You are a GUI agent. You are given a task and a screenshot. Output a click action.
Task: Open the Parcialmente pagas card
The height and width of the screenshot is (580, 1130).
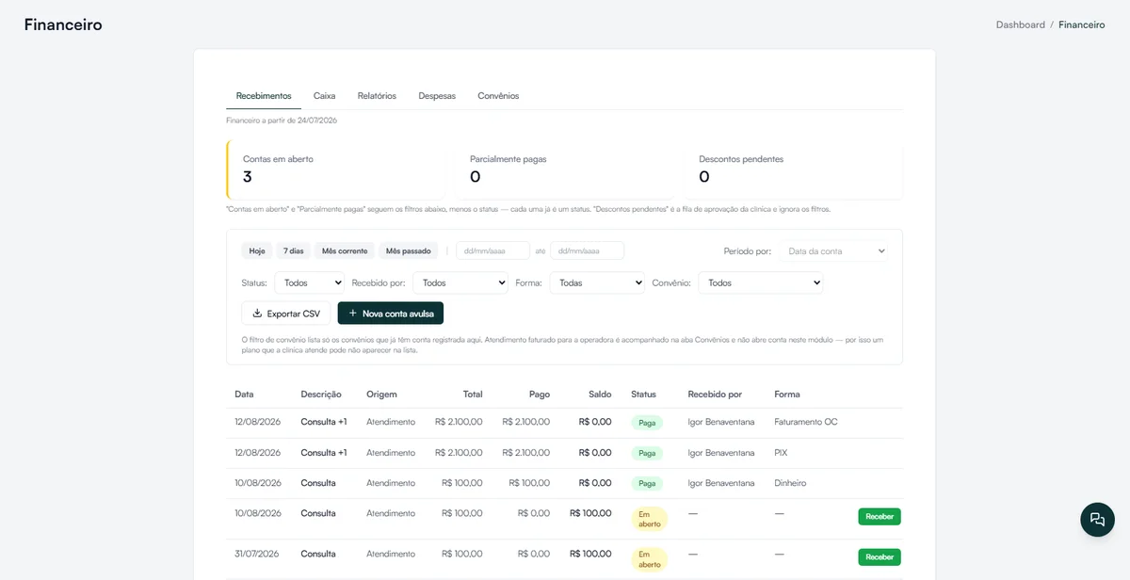point(565,169)
